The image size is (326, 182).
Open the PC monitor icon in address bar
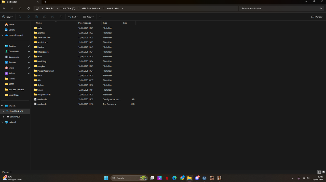(x=37, y=8)
